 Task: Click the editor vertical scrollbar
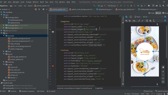click(x=120, y=59)
